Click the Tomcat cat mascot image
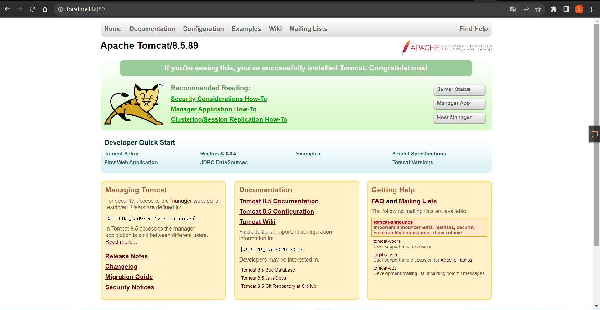This screenshot has width=600, height=310. click(134, 104)
